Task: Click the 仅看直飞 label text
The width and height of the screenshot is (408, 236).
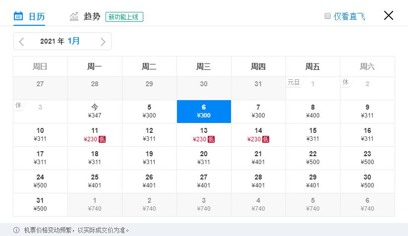Action: click(349, 16)
